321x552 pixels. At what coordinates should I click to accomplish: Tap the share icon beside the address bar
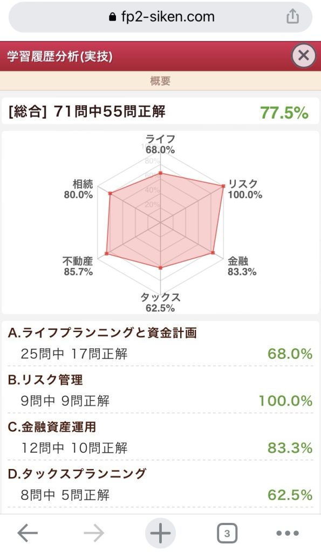coord(292,16)
